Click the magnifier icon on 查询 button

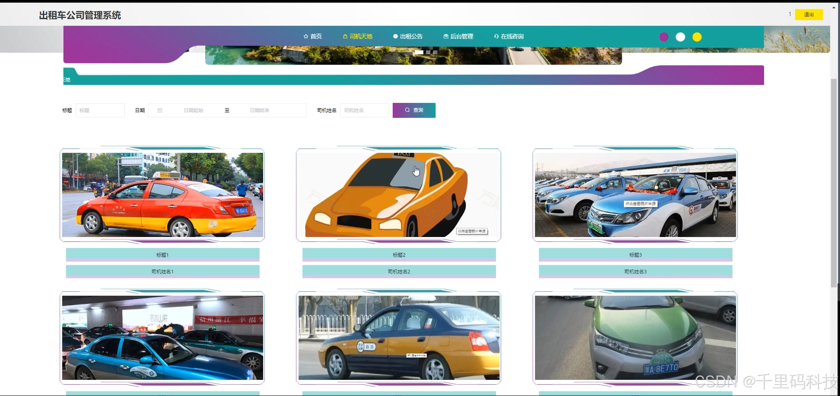[x=407, y=110]
